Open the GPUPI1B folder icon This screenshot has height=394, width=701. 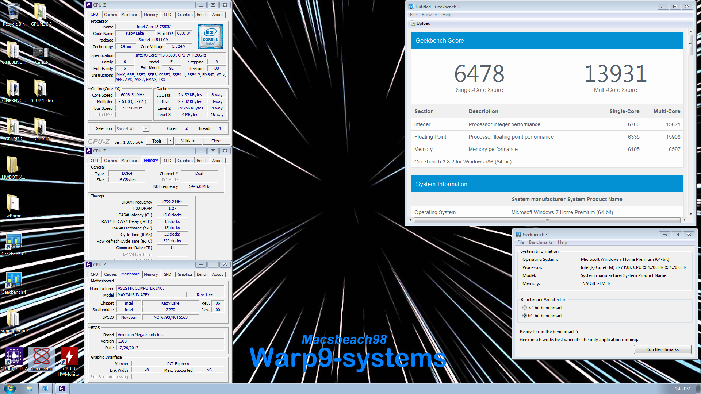pos(41,130)
